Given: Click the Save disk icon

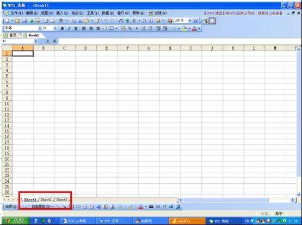Looking at the screenshot, I should (x=24, y=21).
